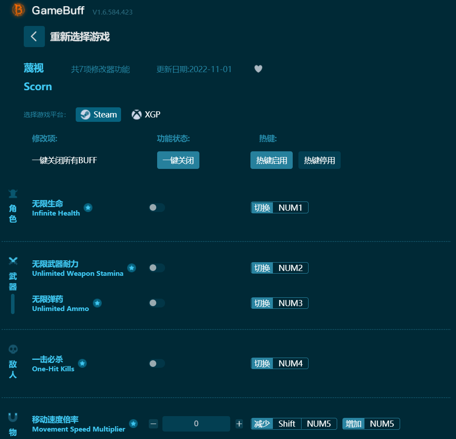Edit the NUM2 hotkey for Weapon Stamina

tap(291, 268)
